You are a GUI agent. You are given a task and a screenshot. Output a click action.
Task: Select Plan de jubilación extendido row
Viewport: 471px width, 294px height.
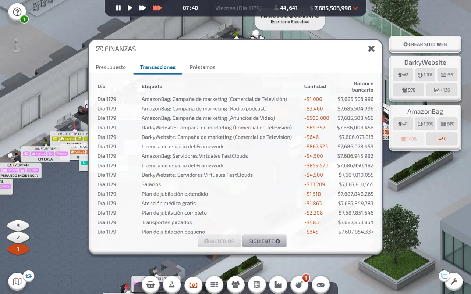click(235, 194)
